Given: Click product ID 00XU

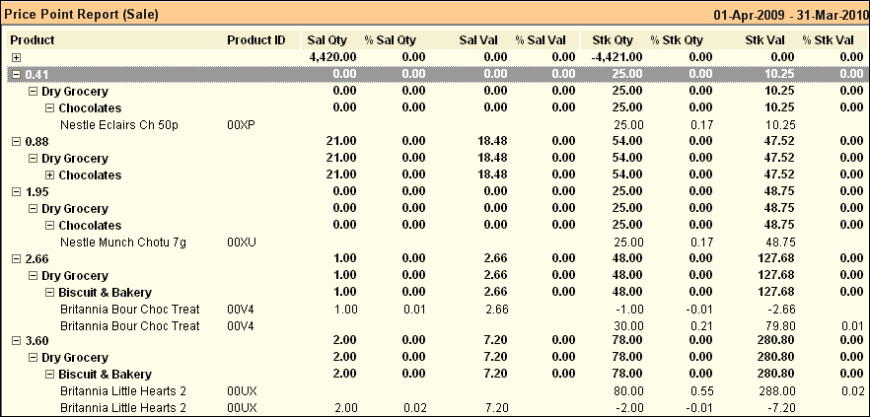Looking at the screenshot, I should click(x=242, y=243).
